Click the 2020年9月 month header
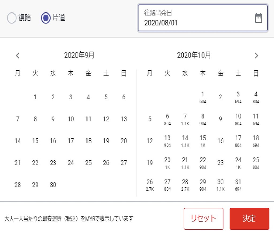The image size is (274, 235). pos(79,55)
